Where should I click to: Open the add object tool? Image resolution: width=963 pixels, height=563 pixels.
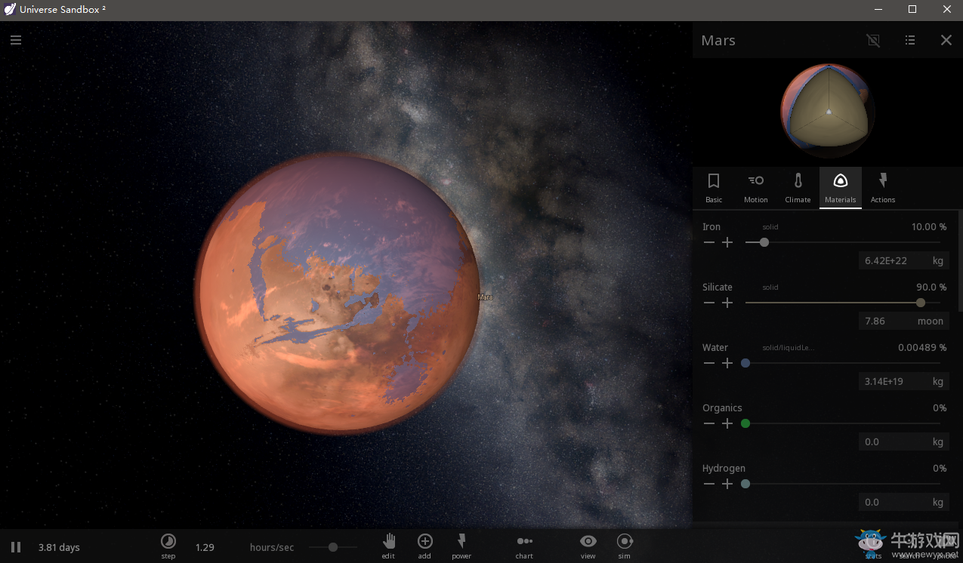(x=425, y=541)
